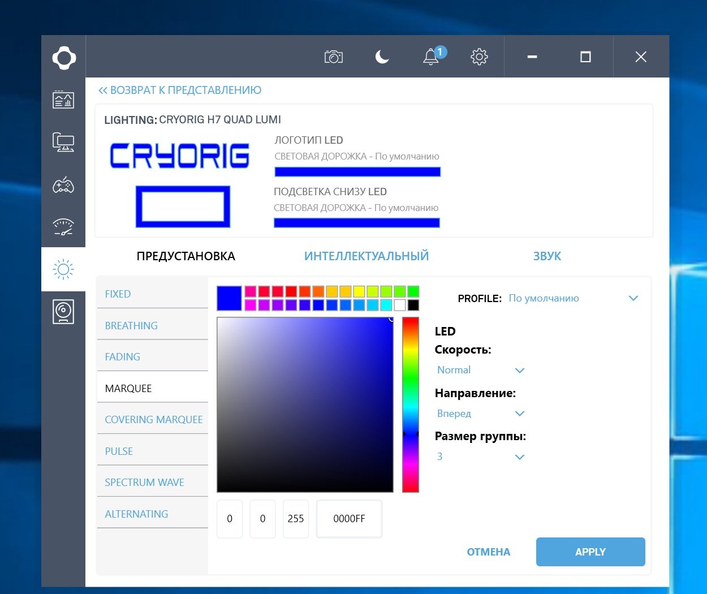Open the dashboard monitoring sidebar icon
The image size is (707, 594).
click(63, 99)
